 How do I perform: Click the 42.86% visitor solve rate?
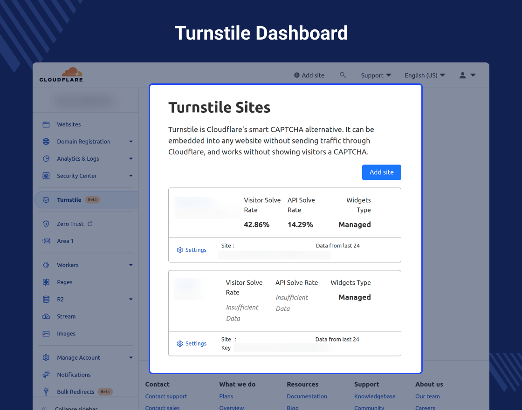[x=257, y=225]
